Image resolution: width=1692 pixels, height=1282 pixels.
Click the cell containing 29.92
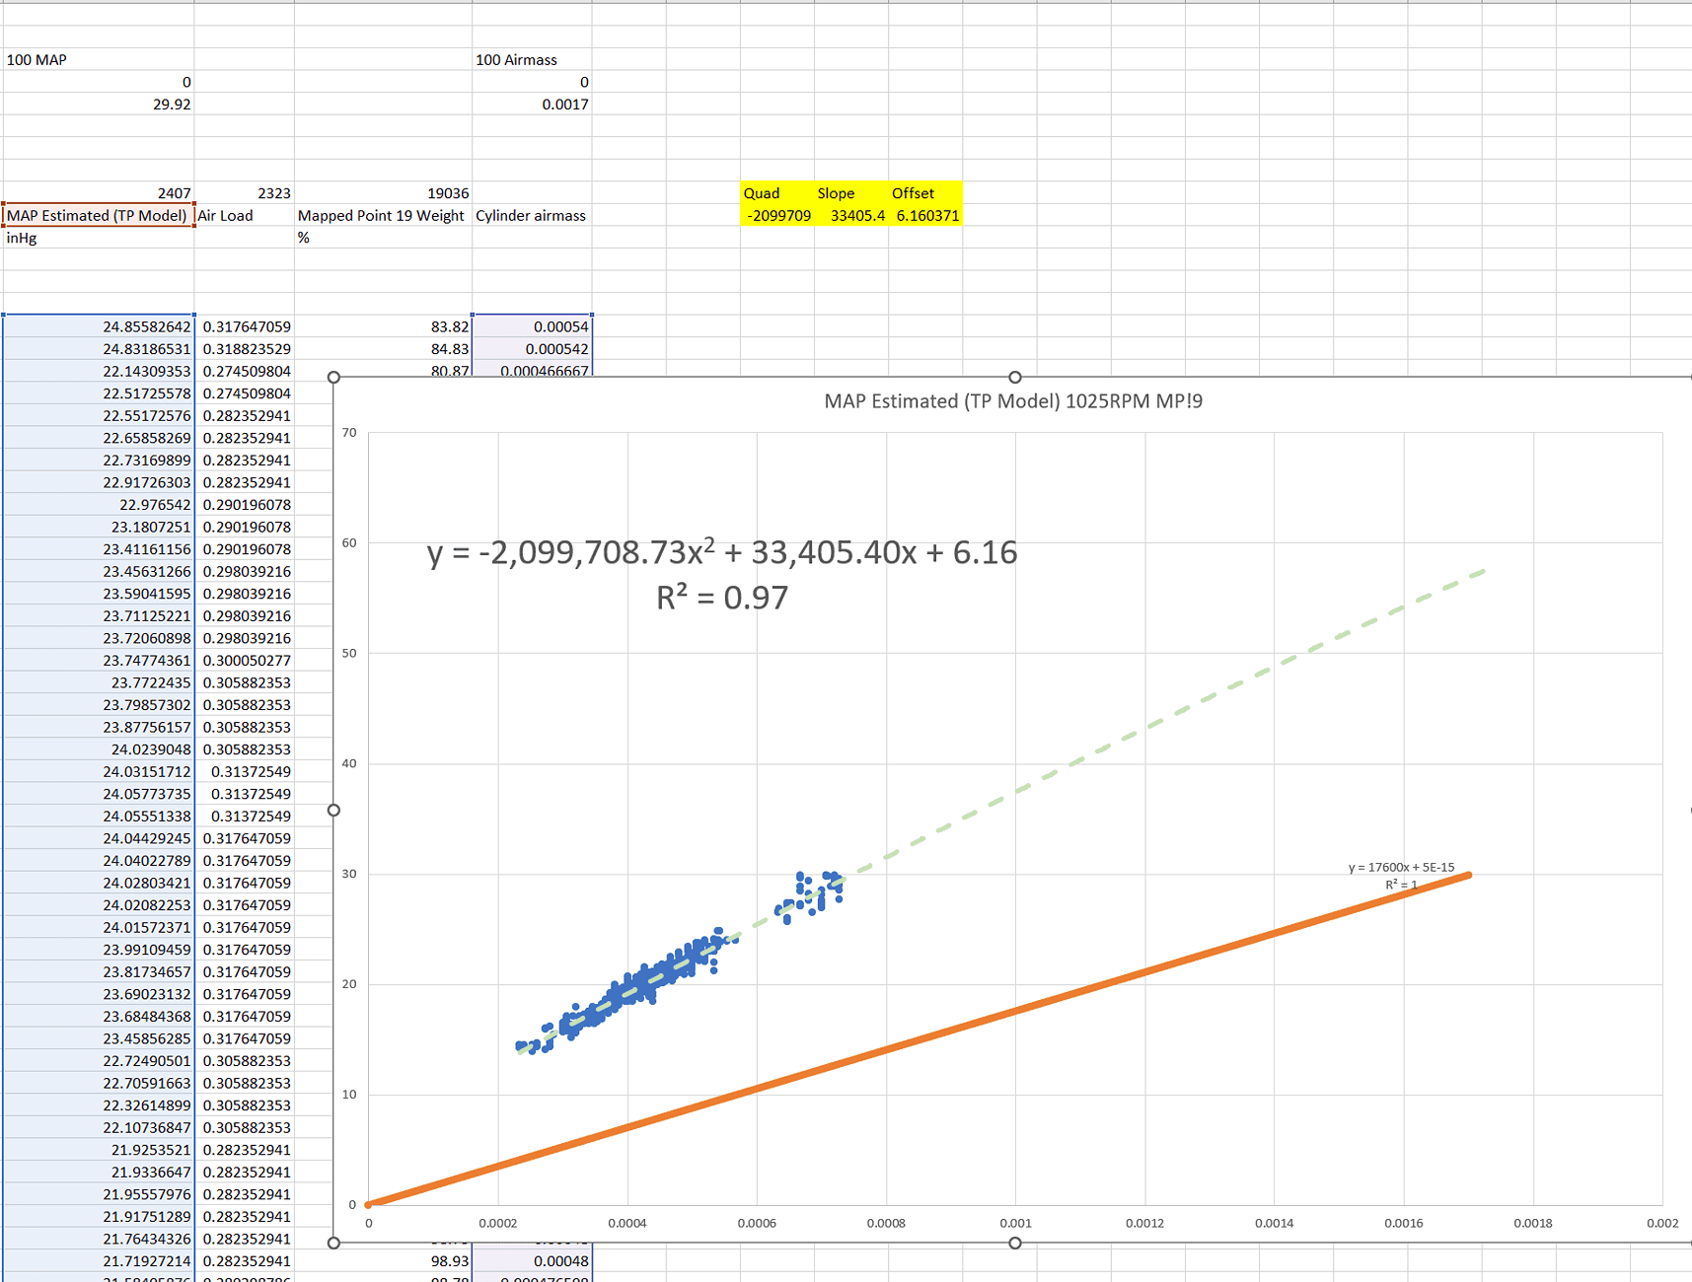click(98, 104)
